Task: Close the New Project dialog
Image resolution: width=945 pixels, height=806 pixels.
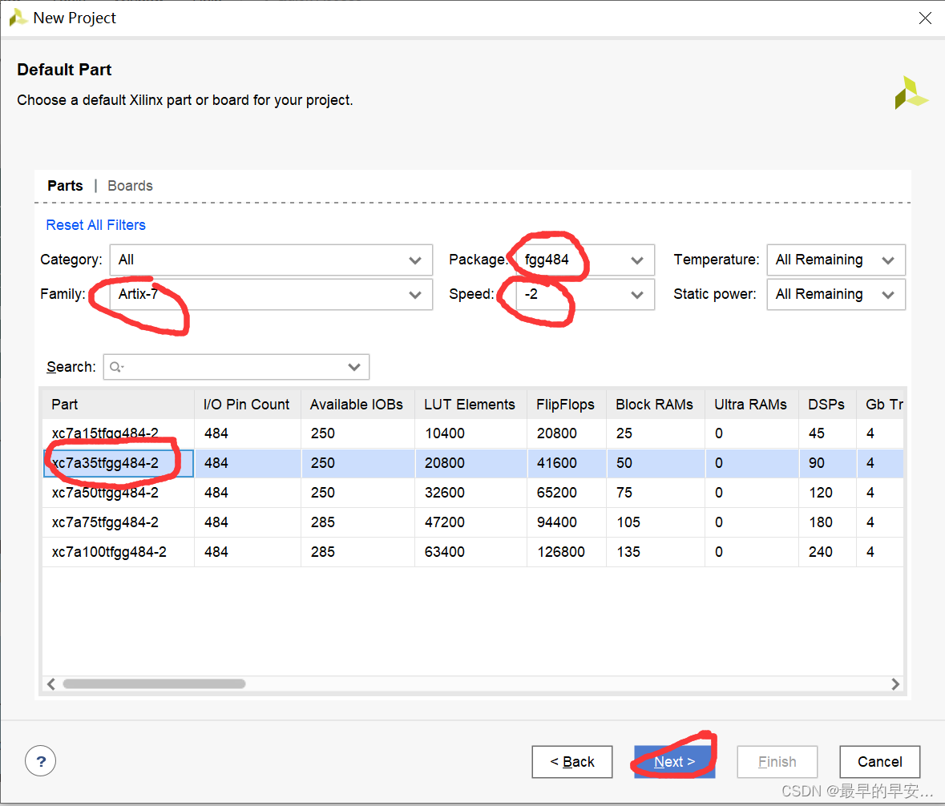Action: click(x=925, y=18)
